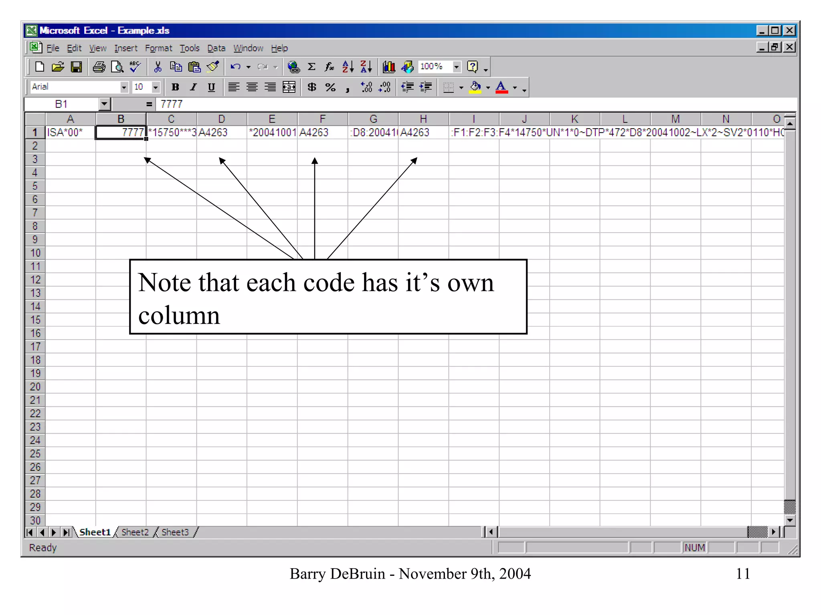Open the Data menu
The width and height of the screenshot is (821, 615).
(x=216, y=48)
